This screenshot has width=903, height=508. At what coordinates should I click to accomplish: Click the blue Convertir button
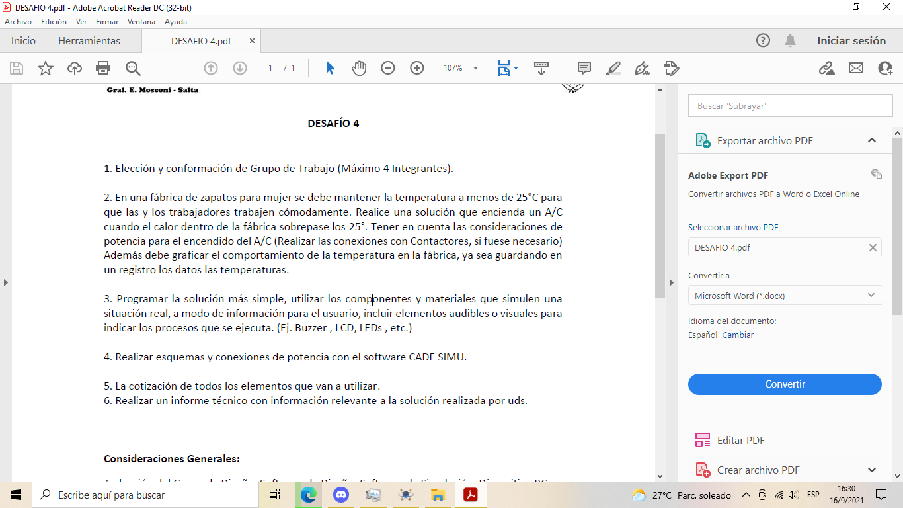tap(785, 384)
